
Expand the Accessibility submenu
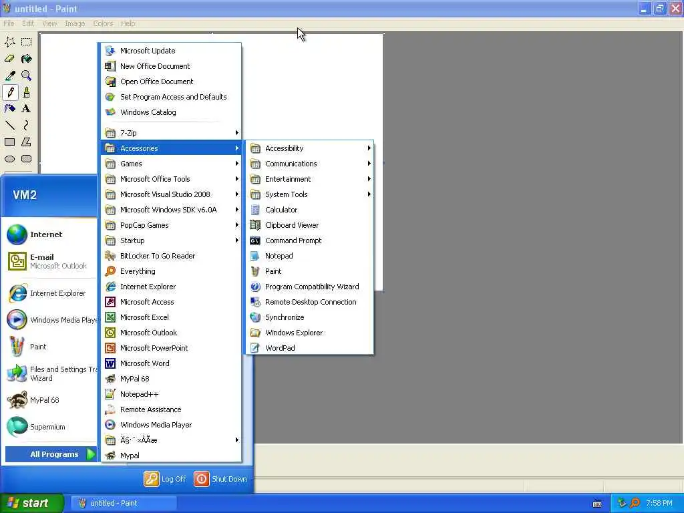pos(309,148)
